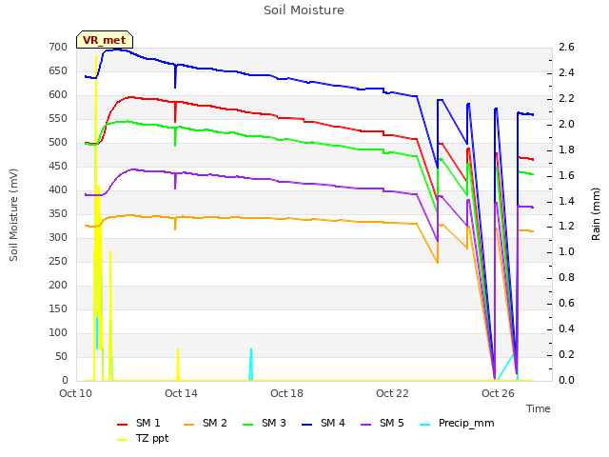This screenshot has height=457, width=609.
Task: Toggle SM 4 series in legend
Action: [324, 423]
